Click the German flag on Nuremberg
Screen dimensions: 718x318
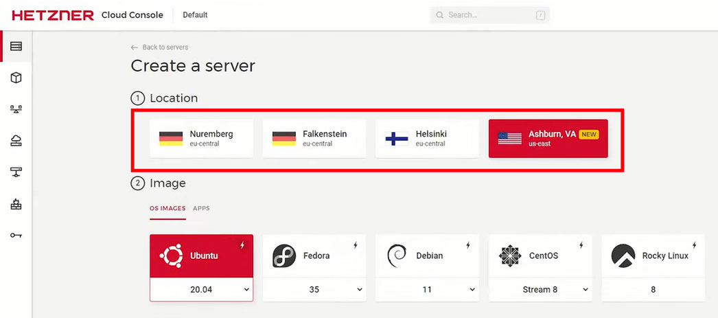click(171, 138)
